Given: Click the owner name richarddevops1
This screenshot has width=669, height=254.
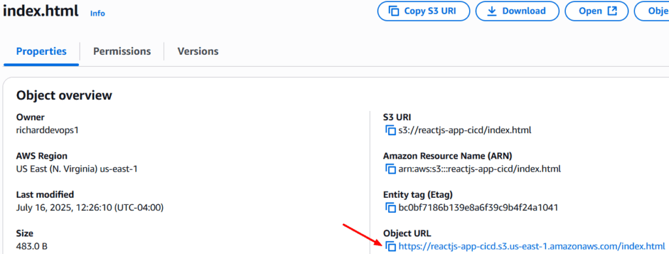Looking at the screenshot, I should tap(47, 131).
